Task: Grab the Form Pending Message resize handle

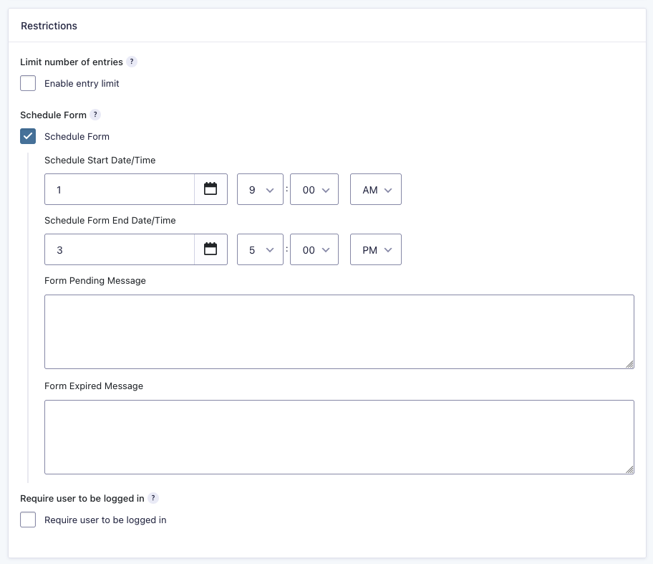Action: (629, 364)
